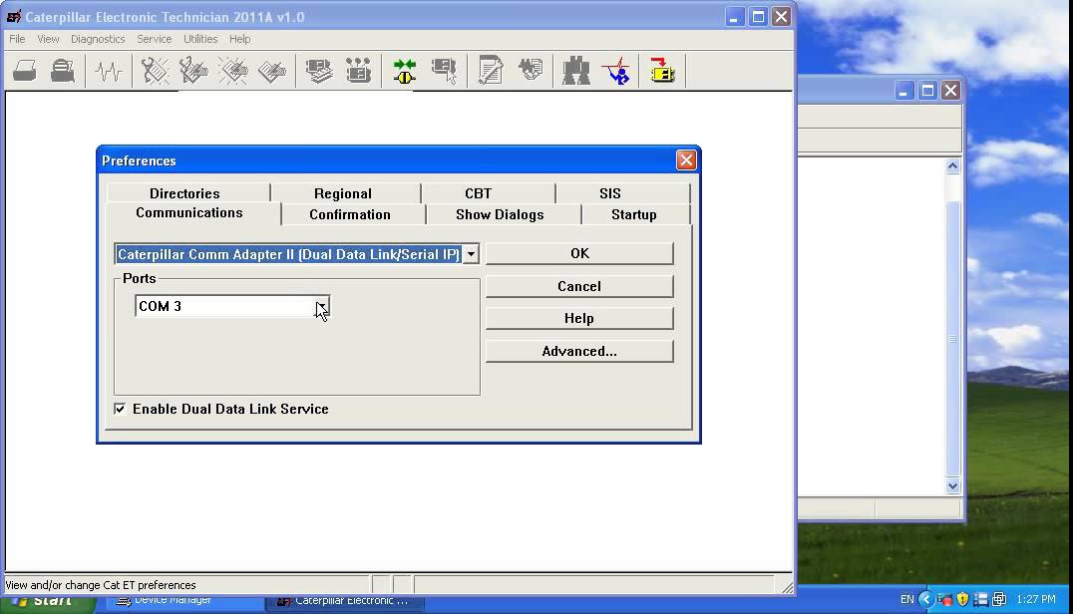The width and height of the screenshot is (1073, 614).
Task: Close the Preferences dialog
Action: click(686, 160)
